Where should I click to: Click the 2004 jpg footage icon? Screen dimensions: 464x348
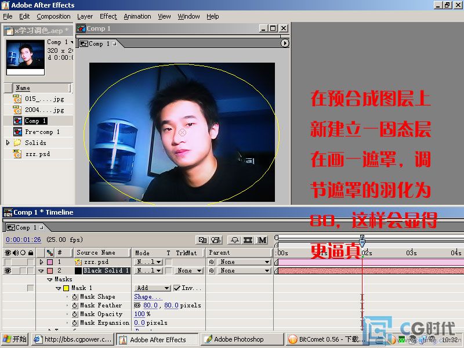[x=17, y=110]
